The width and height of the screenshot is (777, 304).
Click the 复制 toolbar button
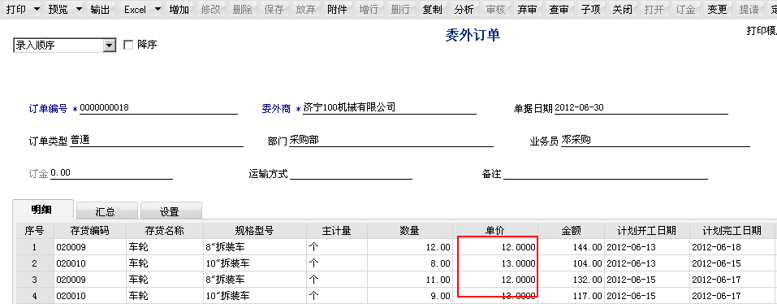(x=433, y=10)
